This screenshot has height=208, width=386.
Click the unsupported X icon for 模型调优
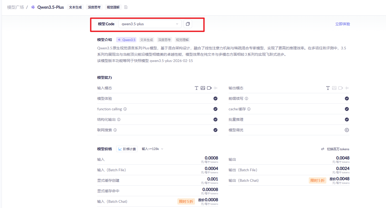[x=347, y=130]
